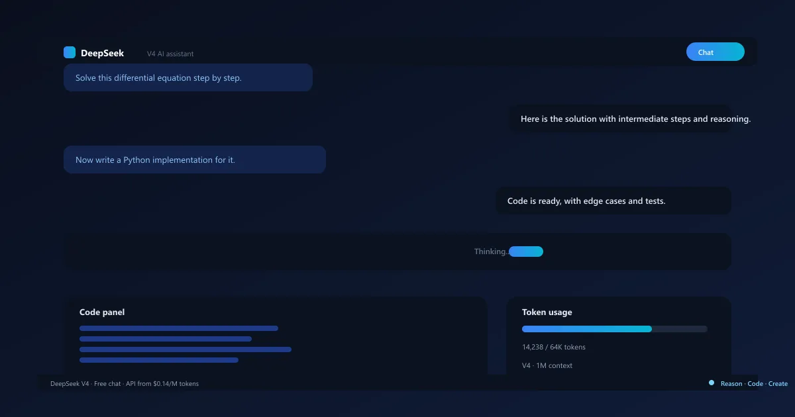Select reply 'Code is ready, with edge cases and tests.'
Viewport: 795px width, 417px height.
click(613, 201)
